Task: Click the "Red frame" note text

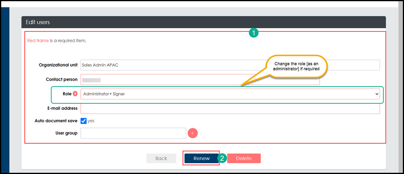Action: [38, 40]
